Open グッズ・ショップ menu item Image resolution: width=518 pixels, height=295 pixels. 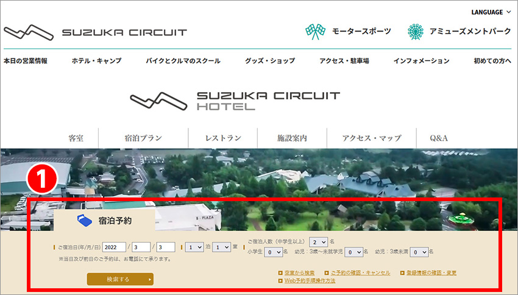click(270, 61)
